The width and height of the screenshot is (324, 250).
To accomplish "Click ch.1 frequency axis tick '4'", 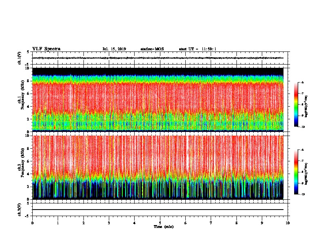I will [x=28, y=107].
